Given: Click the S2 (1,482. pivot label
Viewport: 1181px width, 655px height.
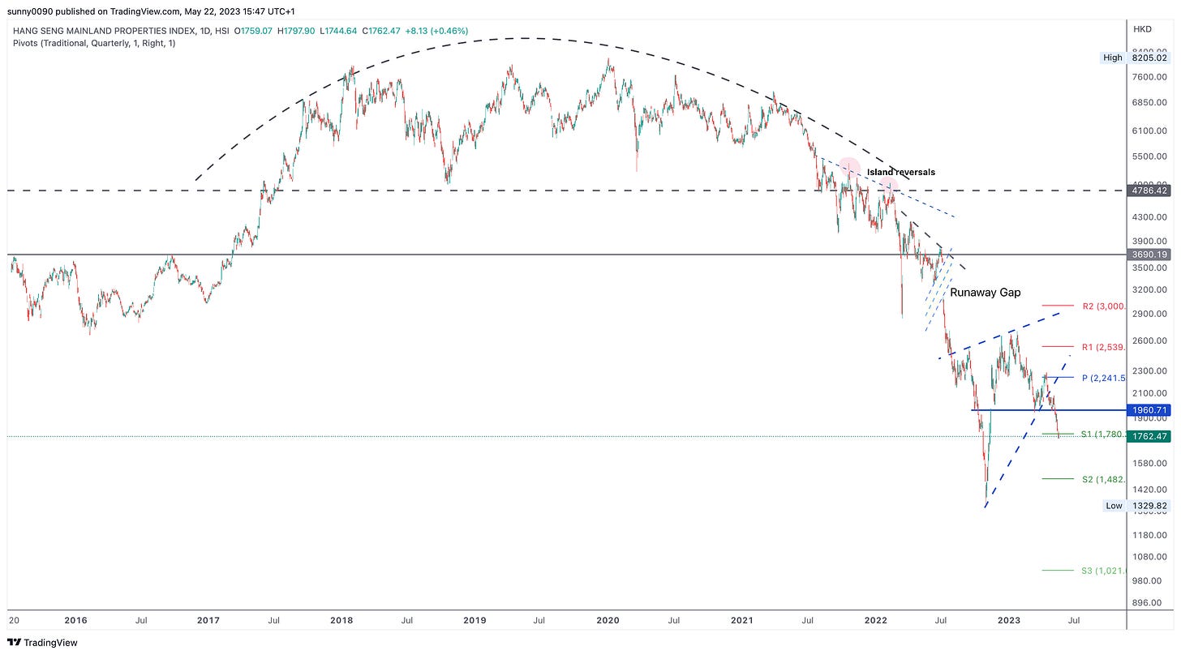Looking at the screenshot, I should click(x=1104, y=479).
